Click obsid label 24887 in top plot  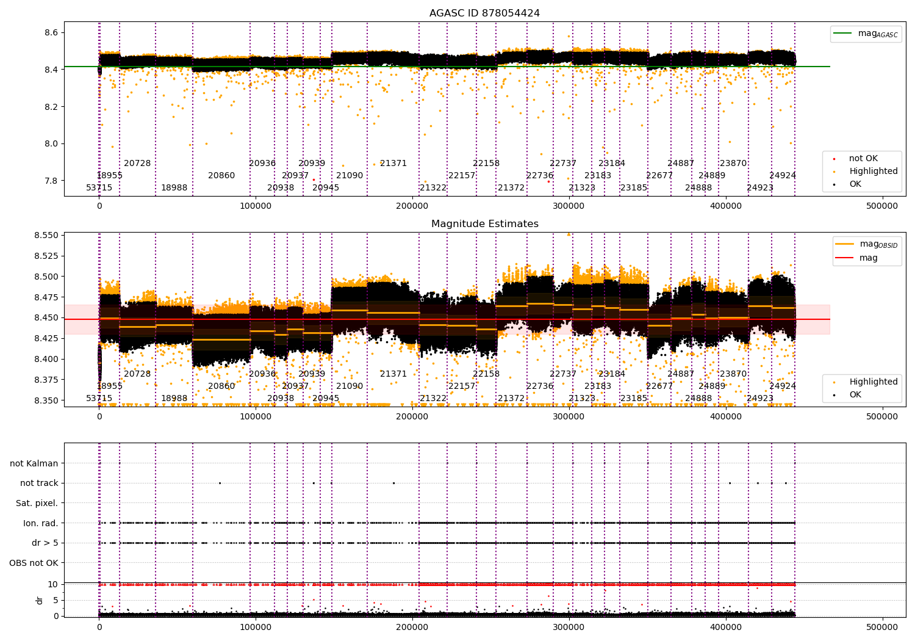(681, 164)
